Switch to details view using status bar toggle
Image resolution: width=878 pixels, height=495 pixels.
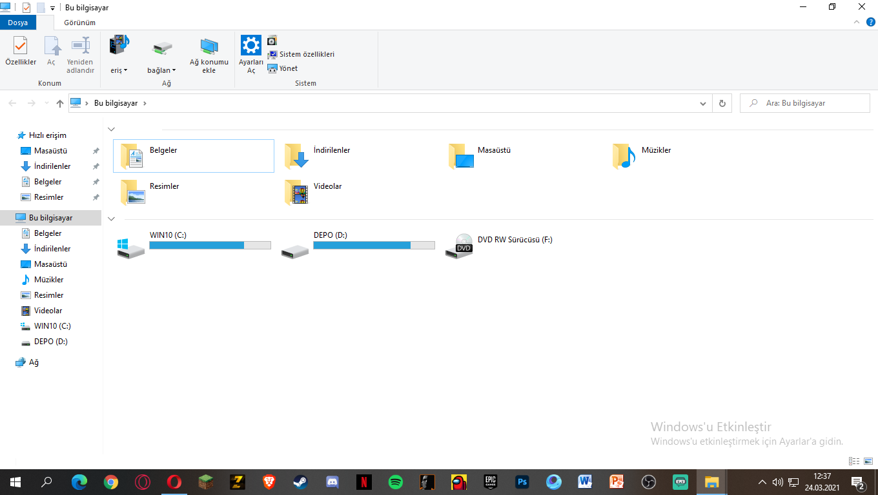click(x=854, y=461)
